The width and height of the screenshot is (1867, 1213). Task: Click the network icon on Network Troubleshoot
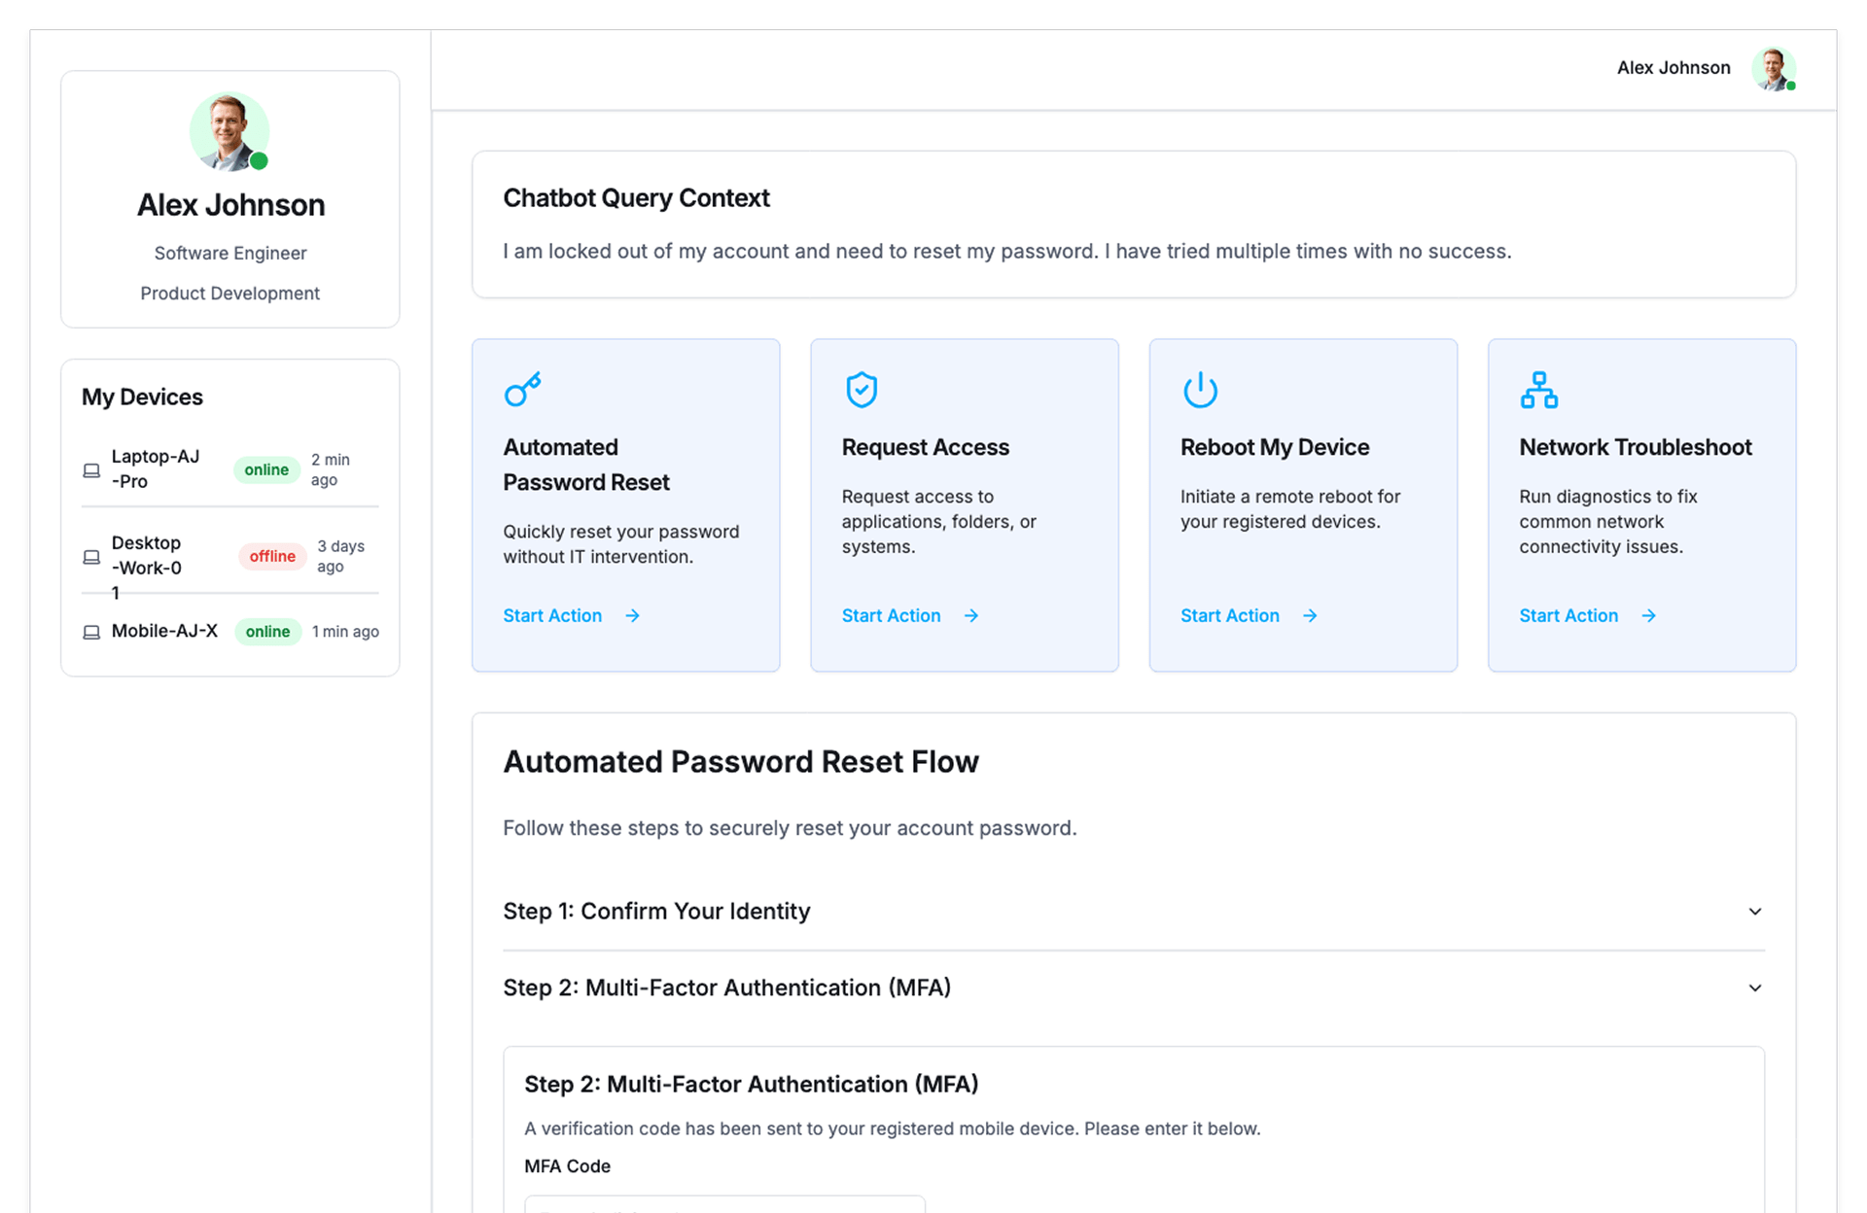[1538, 390]
